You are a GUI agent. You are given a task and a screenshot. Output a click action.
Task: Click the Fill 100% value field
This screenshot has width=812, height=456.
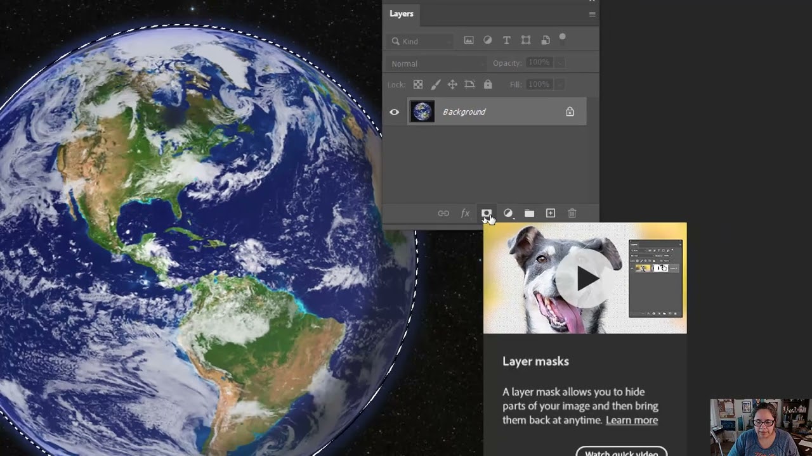(539, 84)
